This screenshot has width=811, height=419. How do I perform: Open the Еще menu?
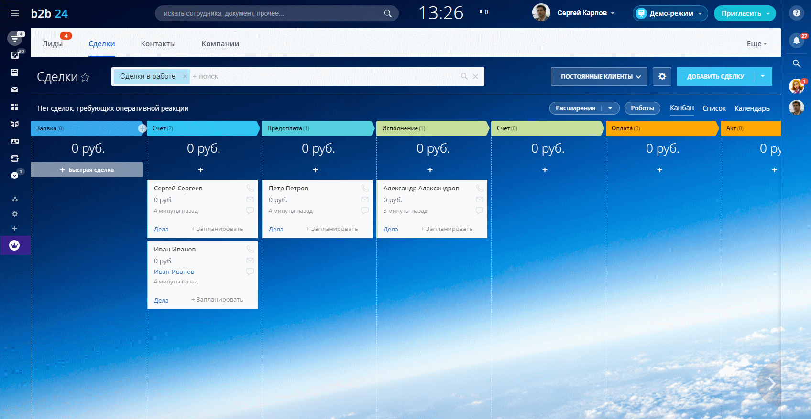point(756,43)
